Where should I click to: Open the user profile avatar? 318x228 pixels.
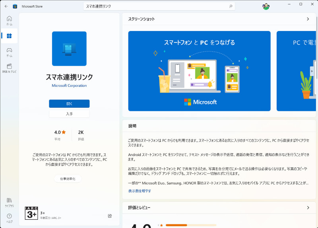click(266, 6)
